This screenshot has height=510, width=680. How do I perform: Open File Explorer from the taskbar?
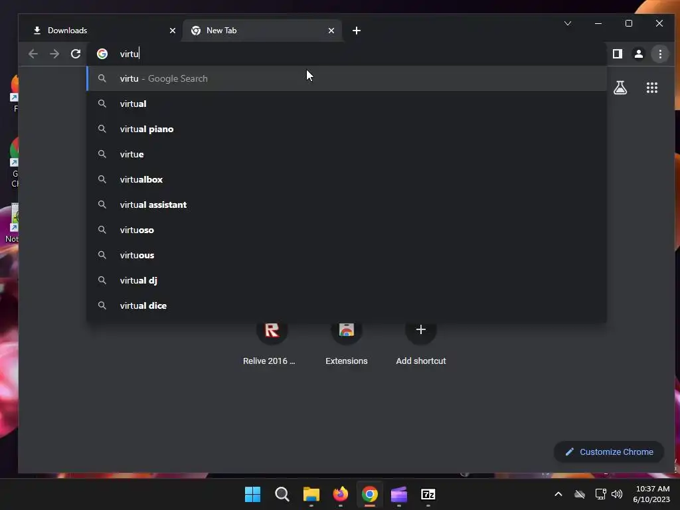(311, 494)
